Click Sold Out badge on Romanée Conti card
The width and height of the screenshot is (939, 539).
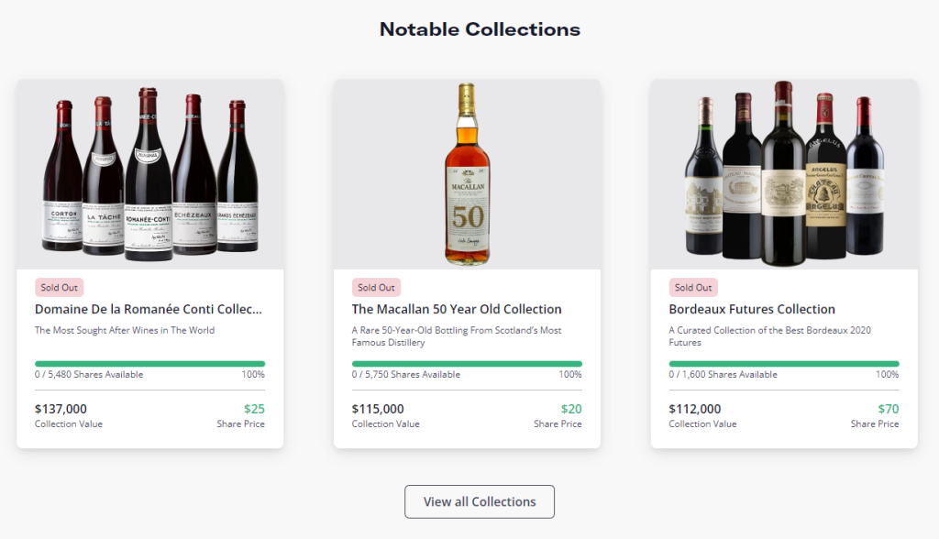point(60,288)
